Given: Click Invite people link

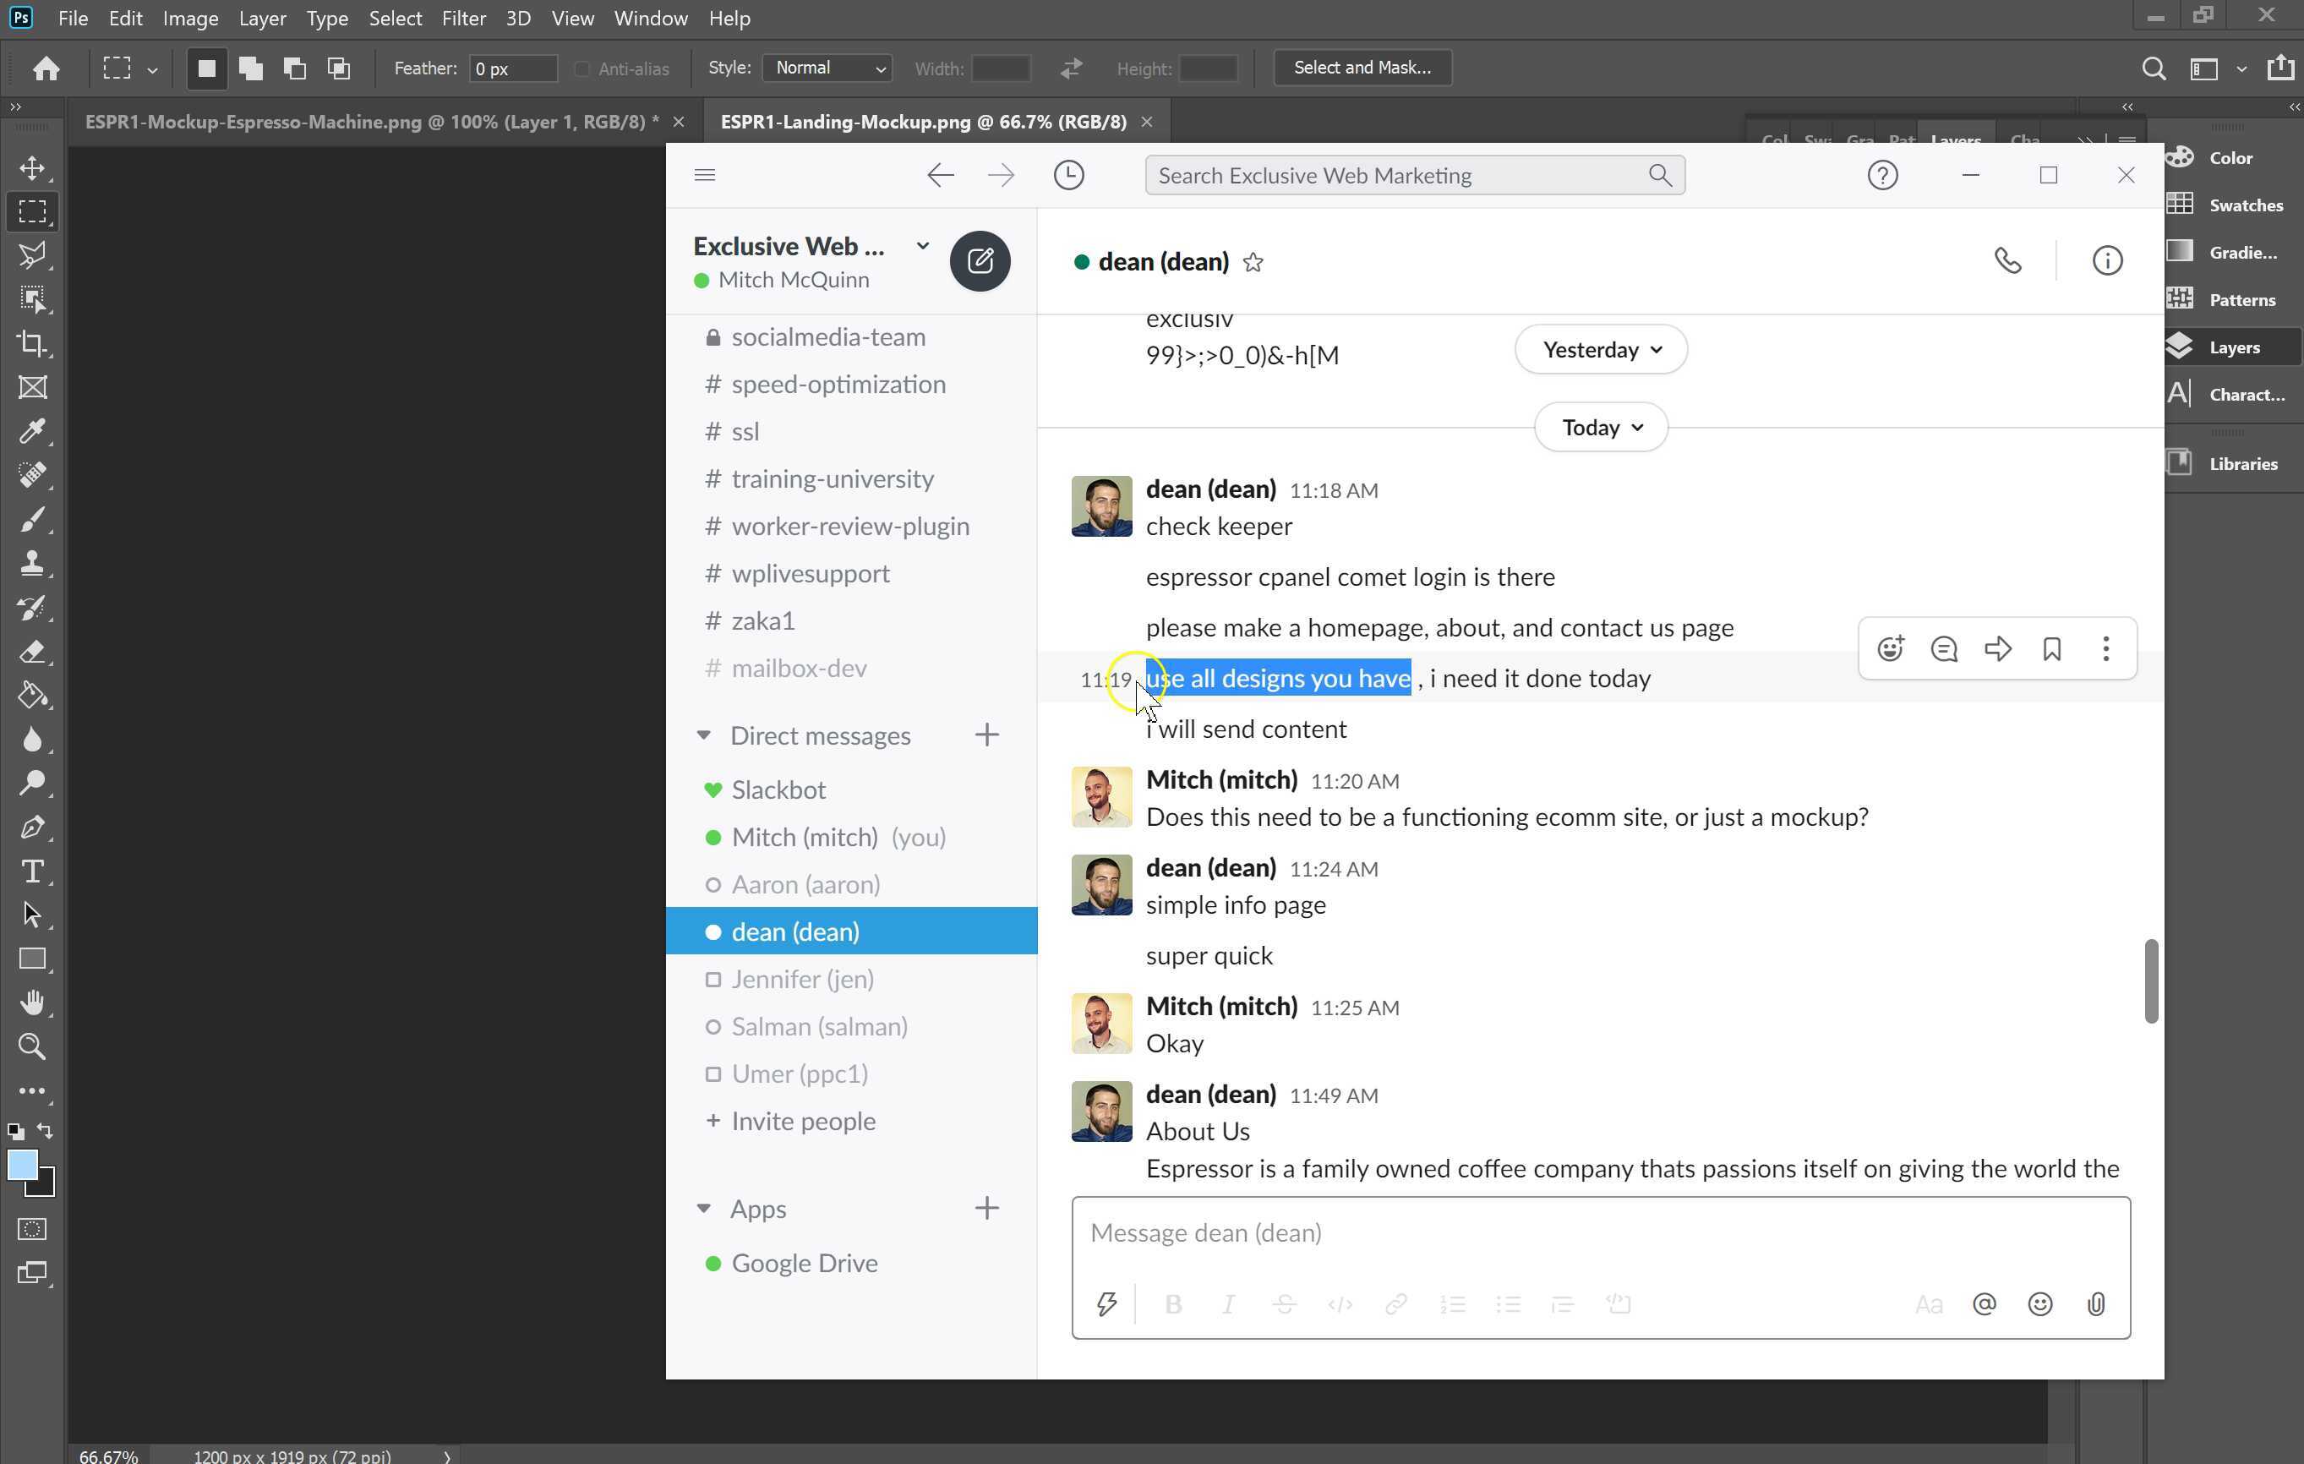Looking at the screenshot, I should coord(802,1121).
